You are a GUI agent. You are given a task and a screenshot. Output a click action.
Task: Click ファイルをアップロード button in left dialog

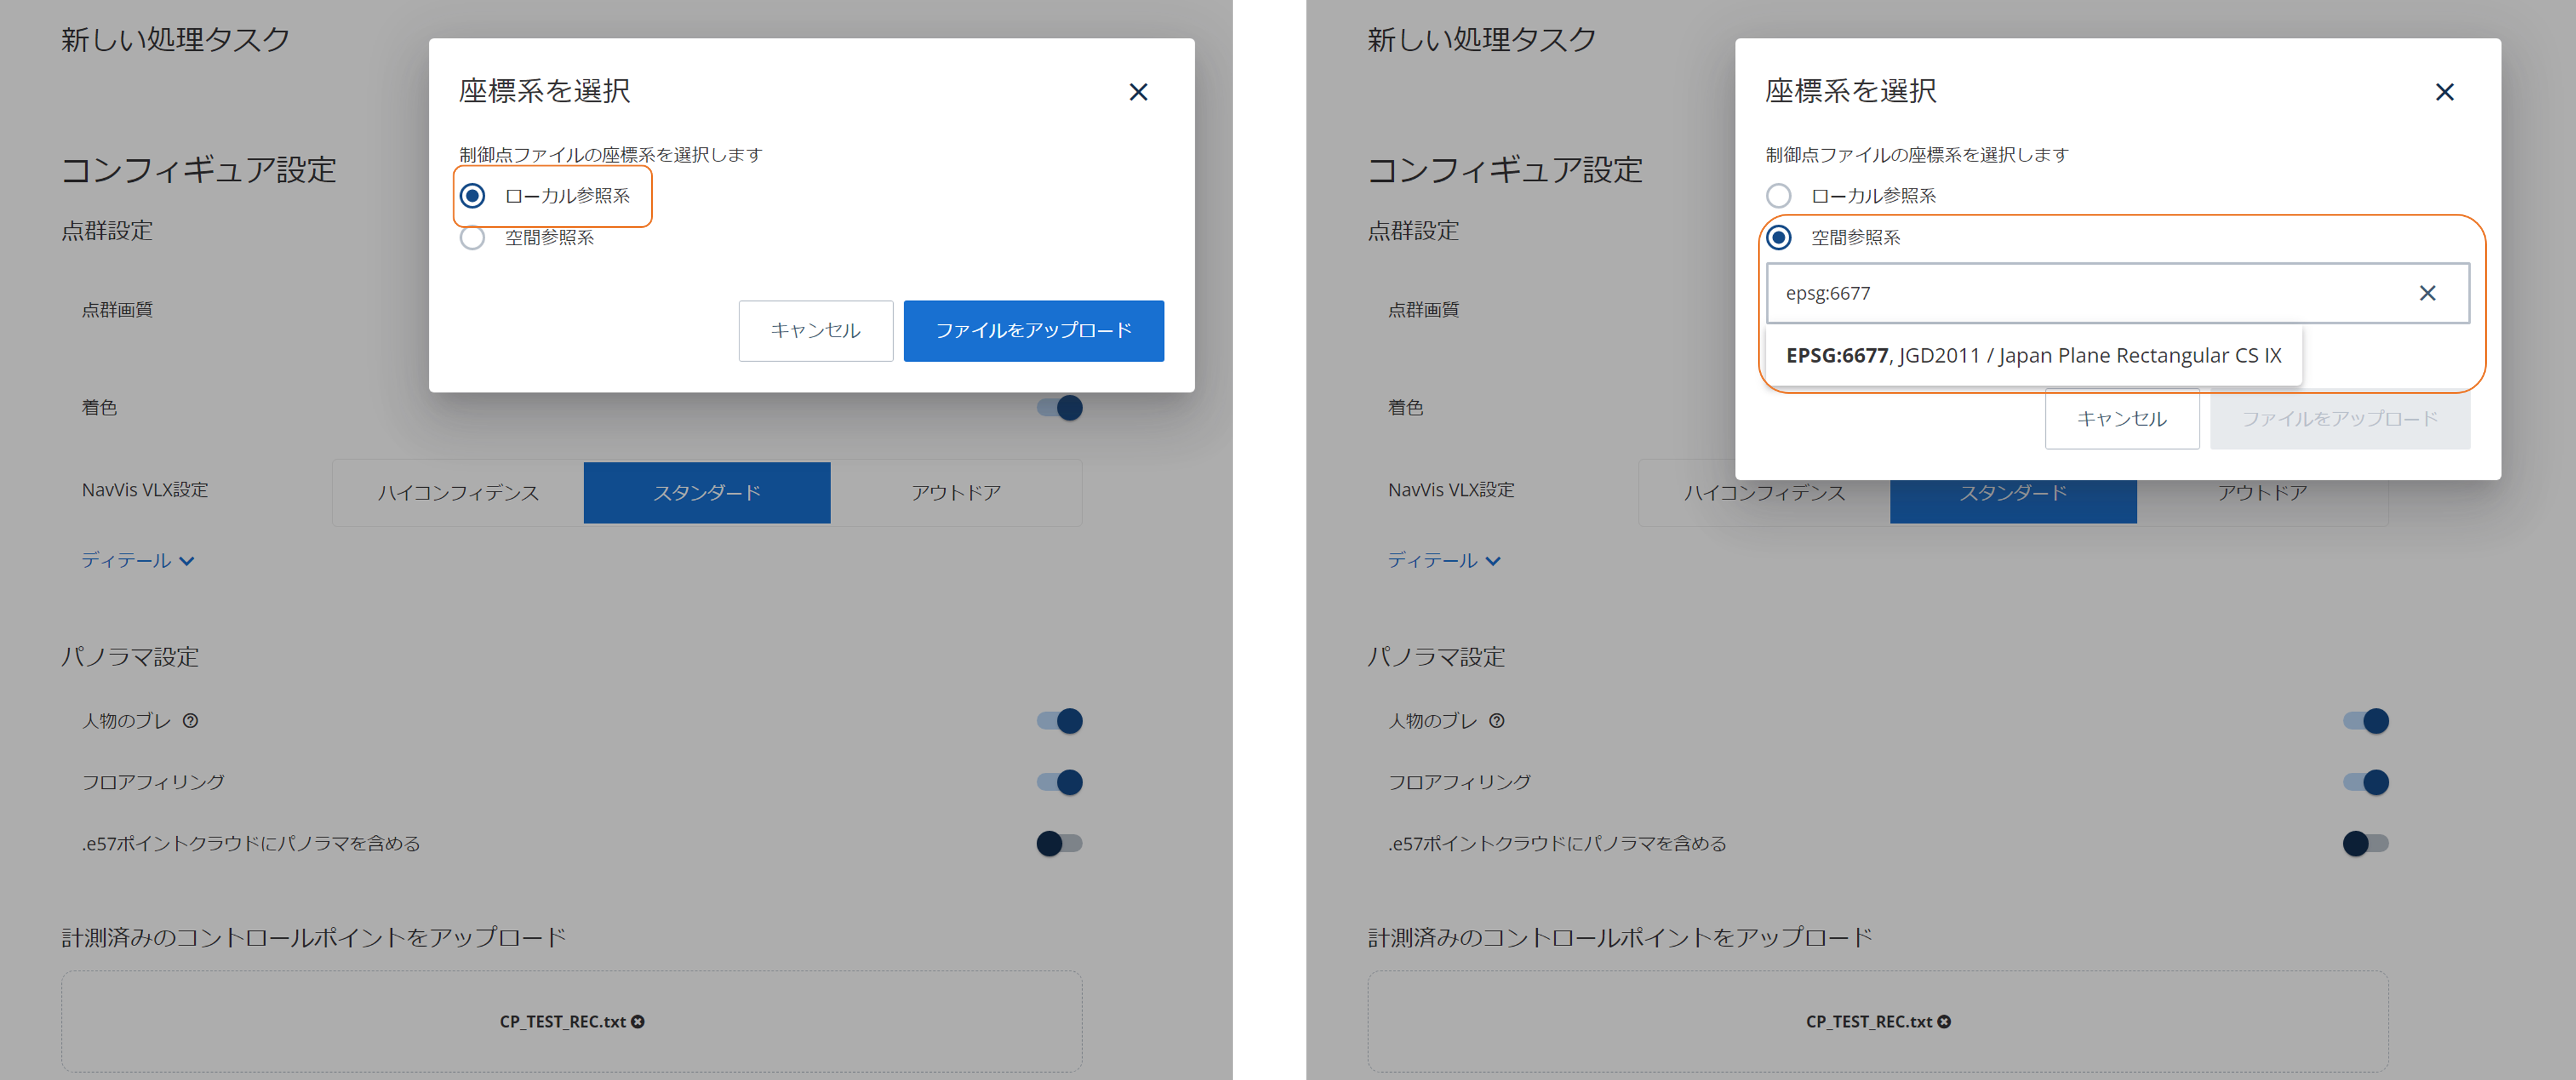click(x=1033, y=330)
